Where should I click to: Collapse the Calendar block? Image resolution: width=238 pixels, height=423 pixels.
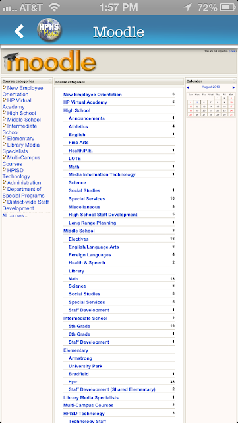tap(234, 81)
